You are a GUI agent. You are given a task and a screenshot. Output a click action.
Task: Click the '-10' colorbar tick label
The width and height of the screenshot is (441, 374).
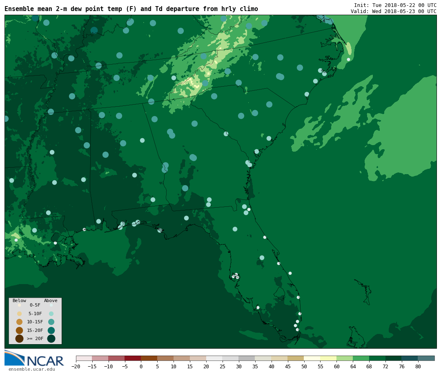tap(108, 366)
